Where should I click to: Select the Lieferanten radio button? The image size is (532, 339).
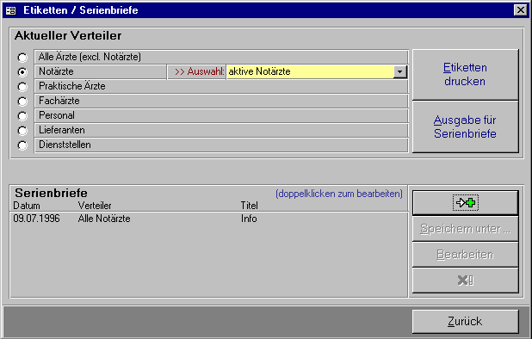pyautogui.click(x=22, y=131)
